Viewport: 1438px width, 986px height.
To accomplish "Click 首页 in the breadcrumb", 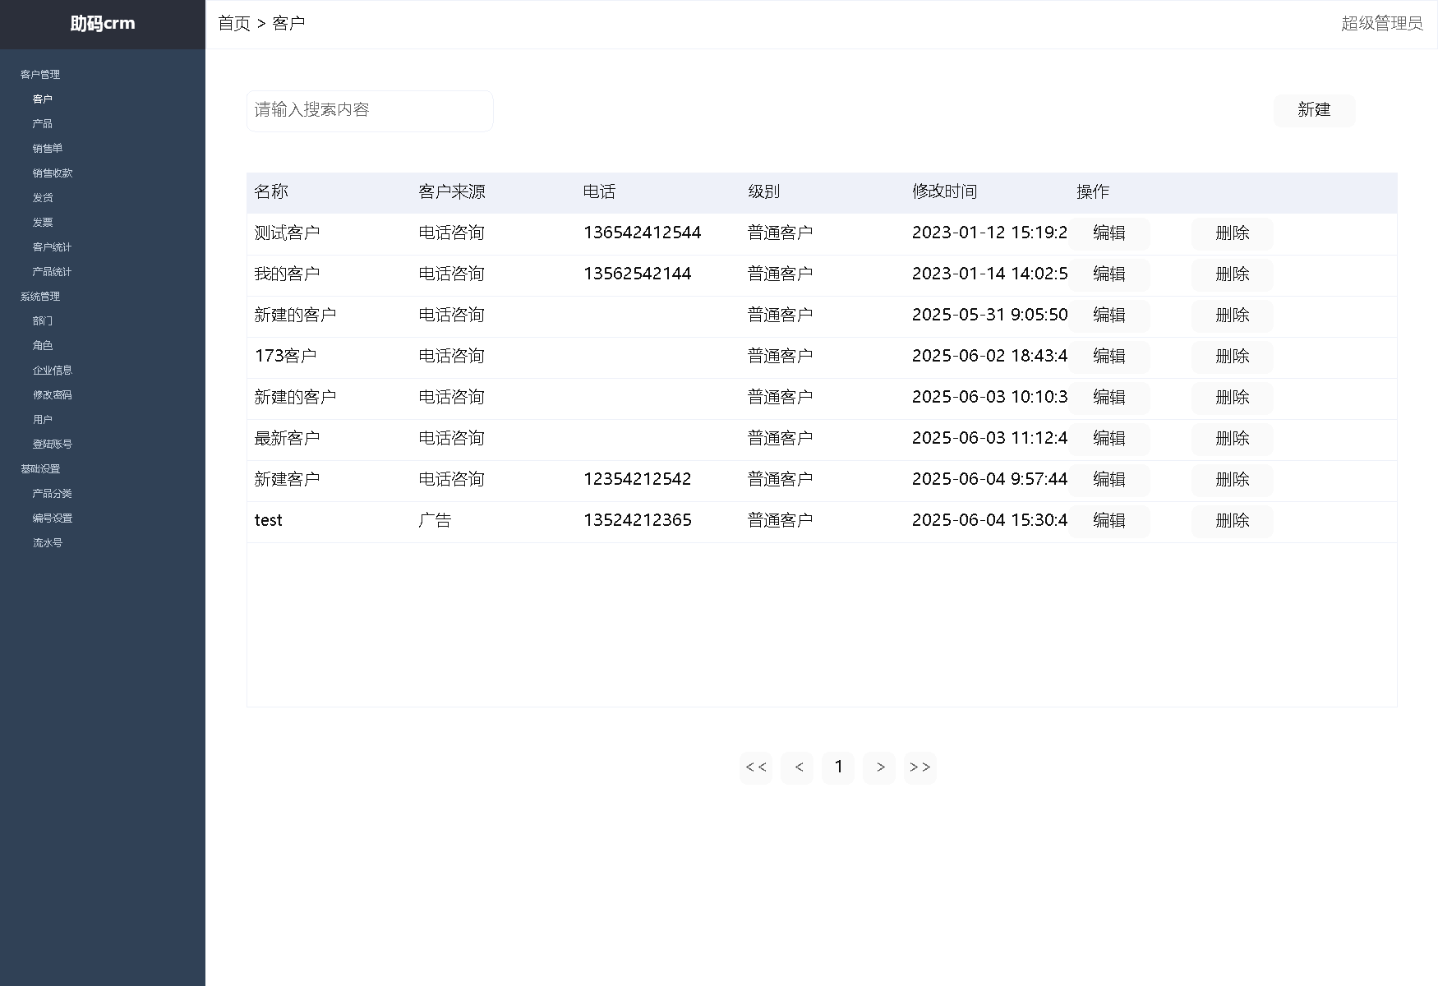I will [234, 23].
